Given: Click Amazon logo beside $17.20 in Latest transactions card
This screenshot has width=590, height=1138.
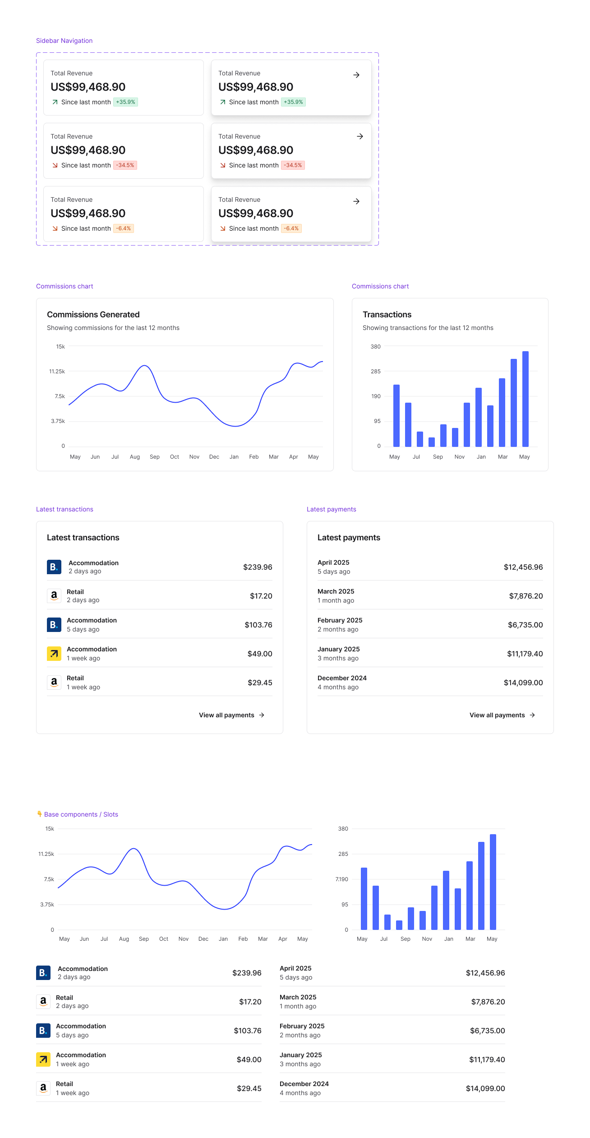Looking at the screenshot, I should pyautogui.click(x=54, y=596).
